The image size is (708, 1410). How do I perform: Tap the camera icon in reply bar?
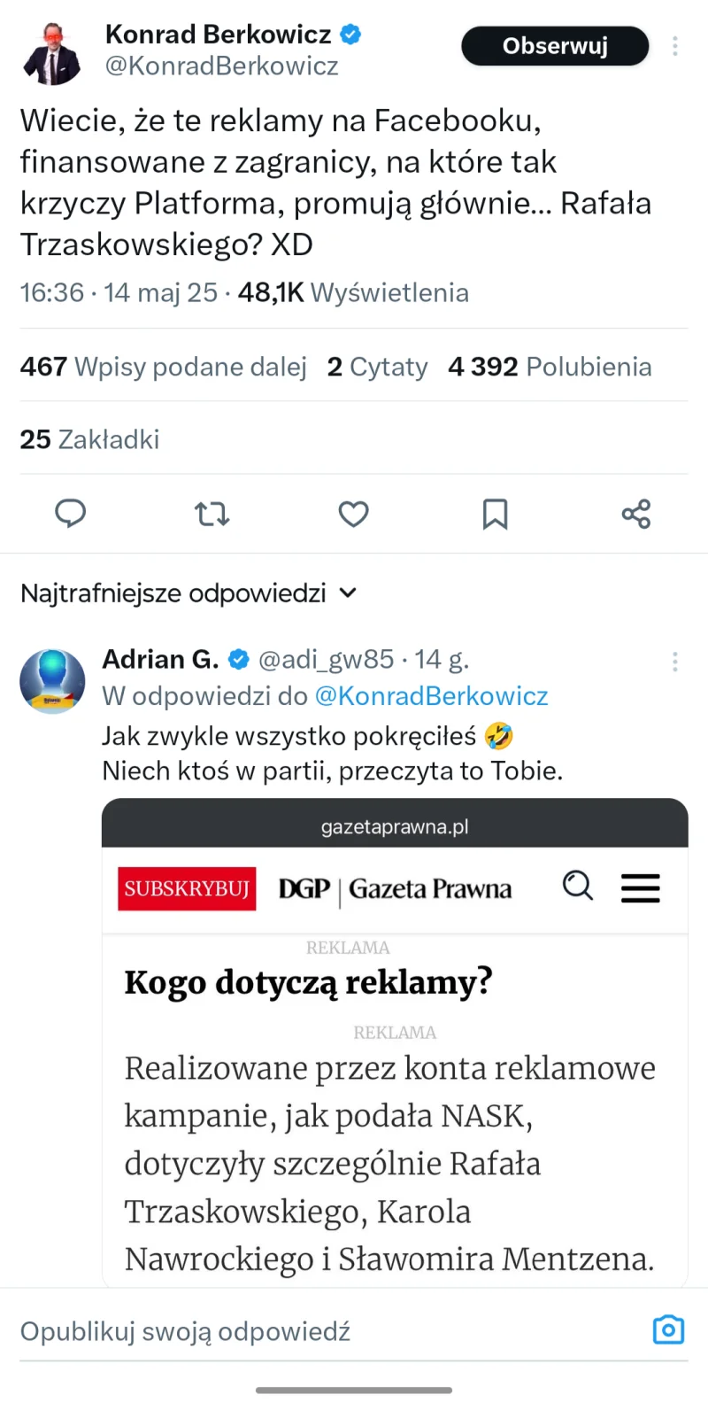coord(668,1329)
